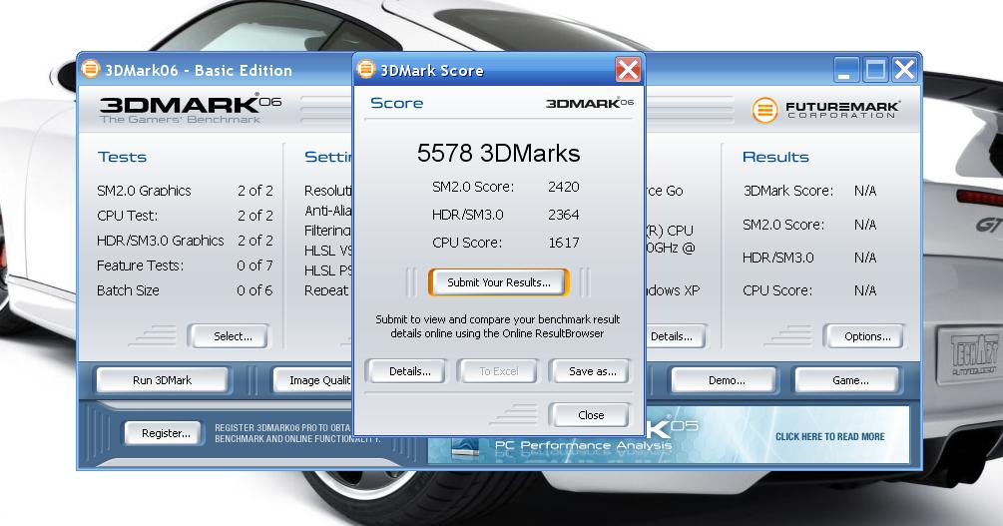This screenshot has width=1003, height=526.
Task: Click 'CPU Score:' label in Results panel
Action: [x=777, y=290]
